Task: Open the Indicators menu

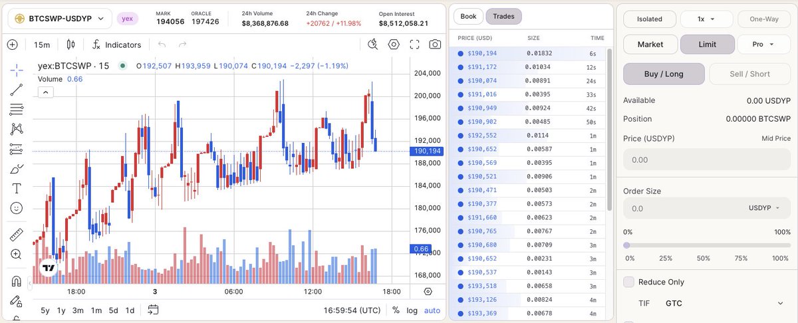Action: pos(116,45)
